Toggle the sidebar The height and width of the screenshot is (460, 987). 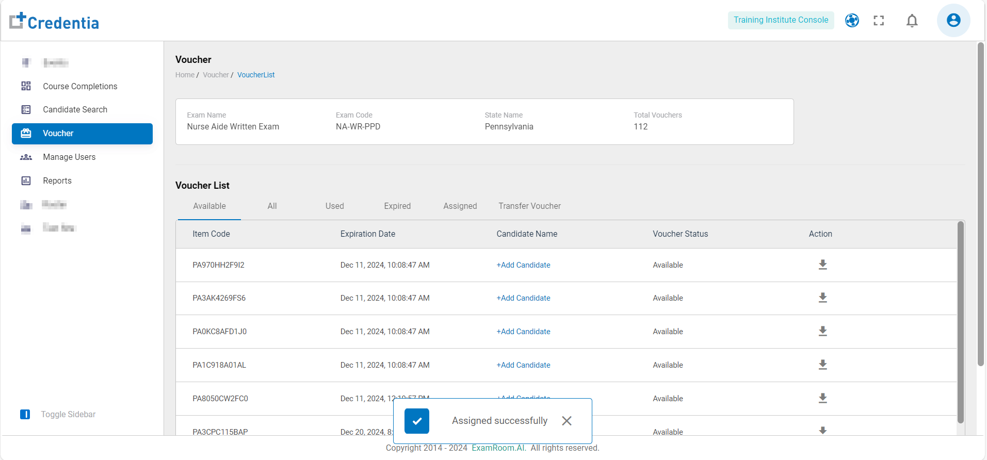pos(58,414)
